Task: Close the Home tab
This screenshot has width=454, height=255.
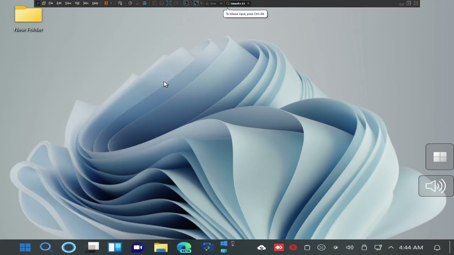Action: click(x=221, y=3)
